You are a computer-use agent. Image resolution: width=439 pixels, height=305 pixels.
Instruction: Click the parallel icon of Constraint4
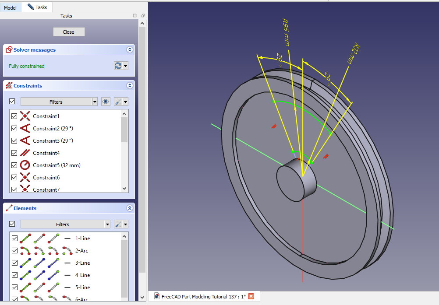(25, 153)
